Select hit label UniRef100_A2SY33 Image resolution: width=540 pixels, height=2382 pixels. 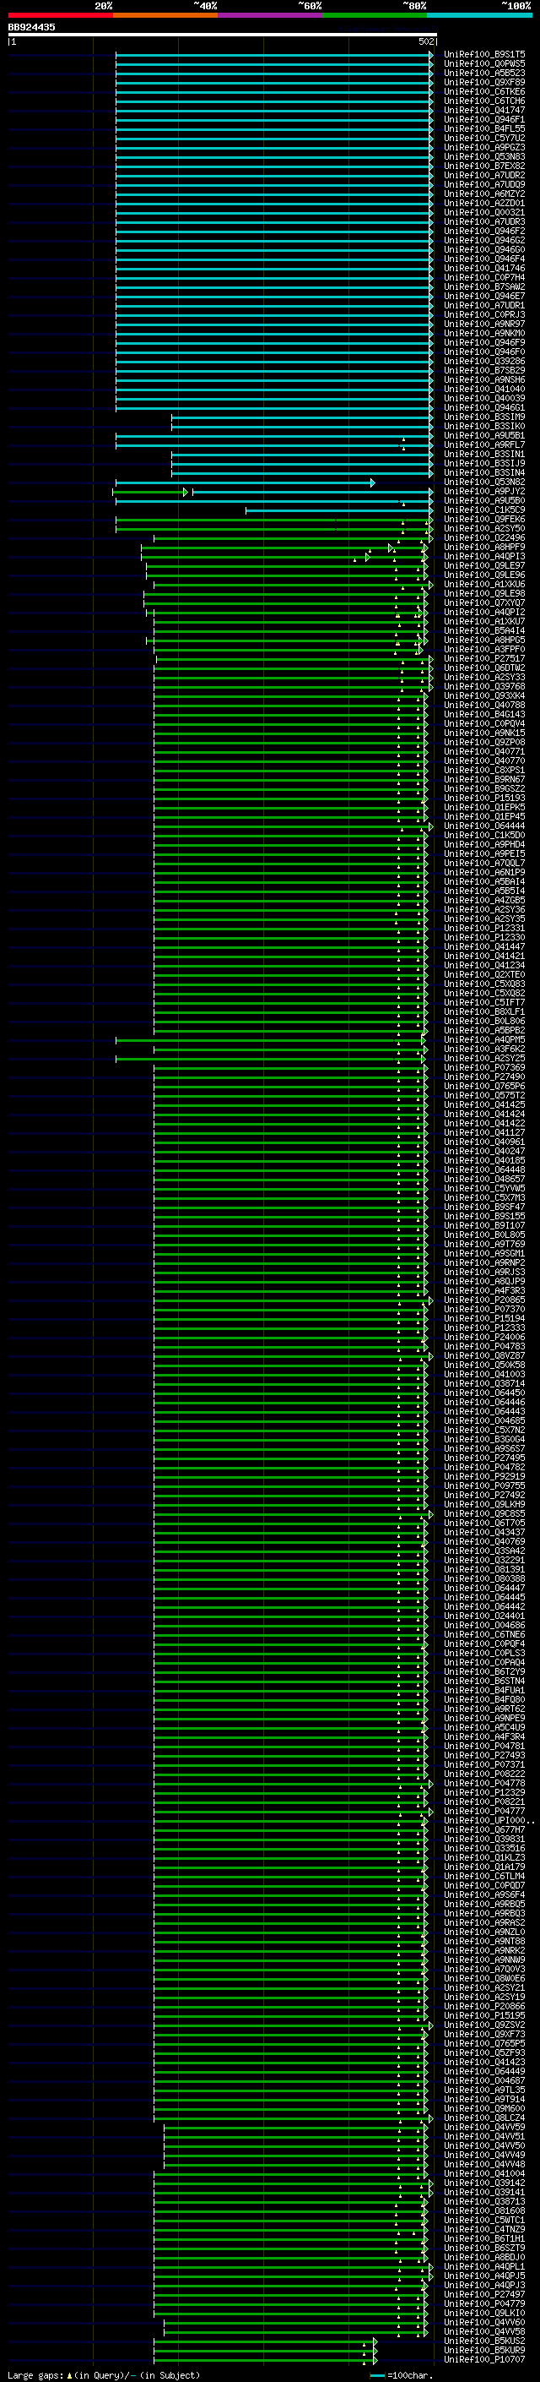(x=484, y=677)
